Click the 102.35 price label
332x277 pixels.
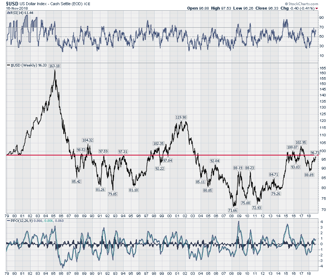pos(158,143)
